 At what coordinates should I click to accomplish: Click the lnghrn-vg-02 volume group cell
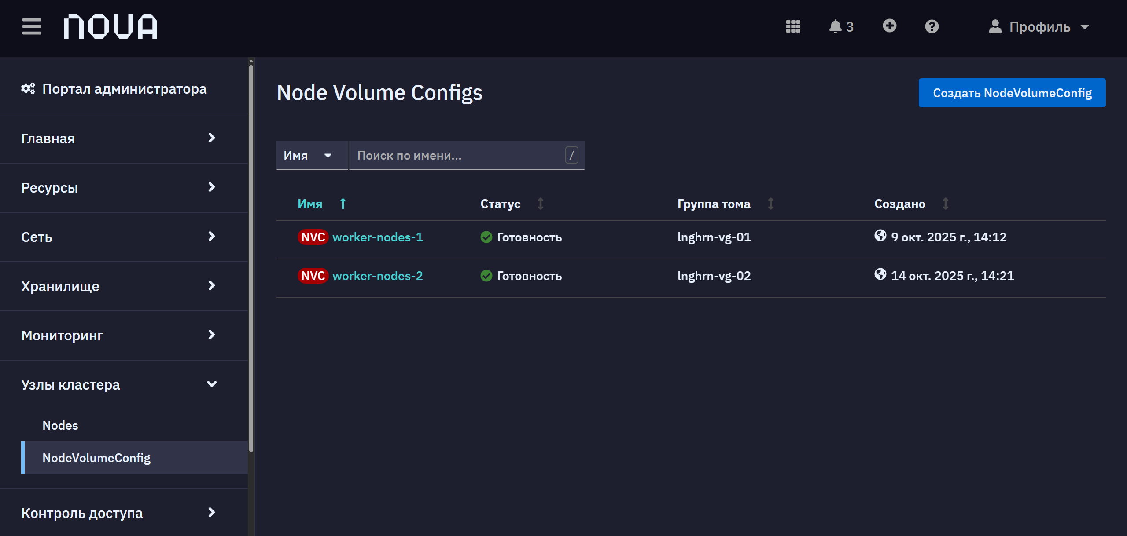(x=714, y=276)
